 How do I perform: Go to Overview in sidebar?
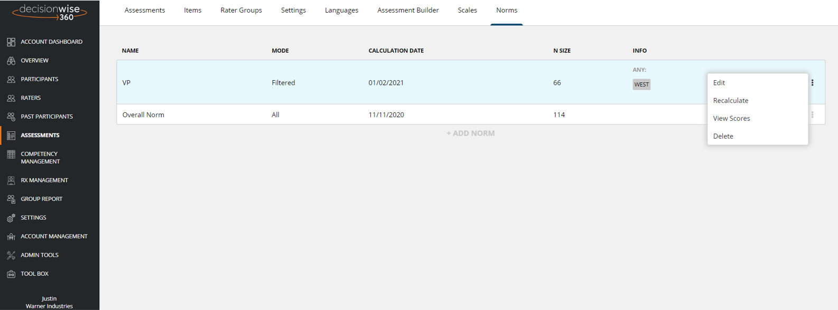(x=35, y=61)
